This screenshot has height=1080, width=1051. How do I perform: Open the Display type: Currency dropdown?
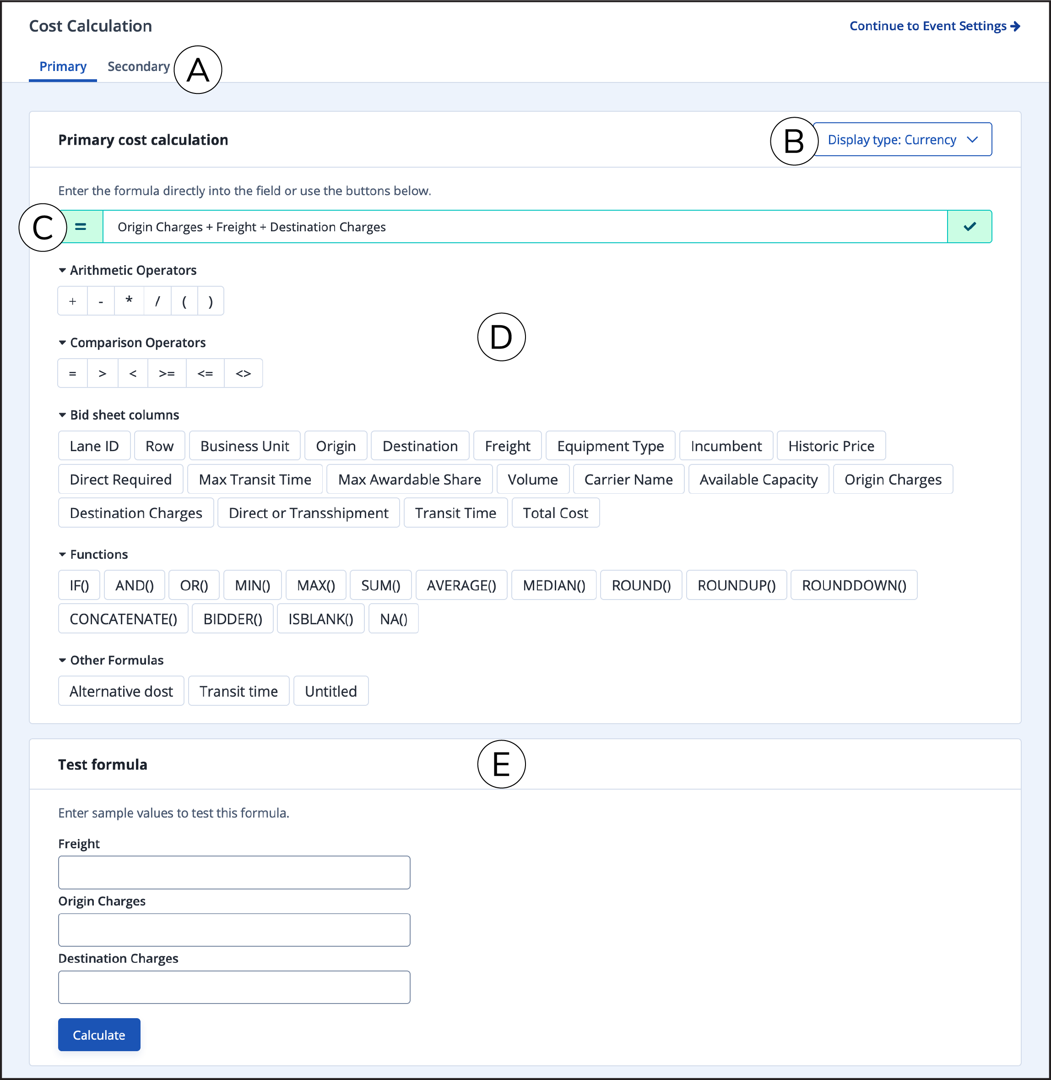coord(903,140)
